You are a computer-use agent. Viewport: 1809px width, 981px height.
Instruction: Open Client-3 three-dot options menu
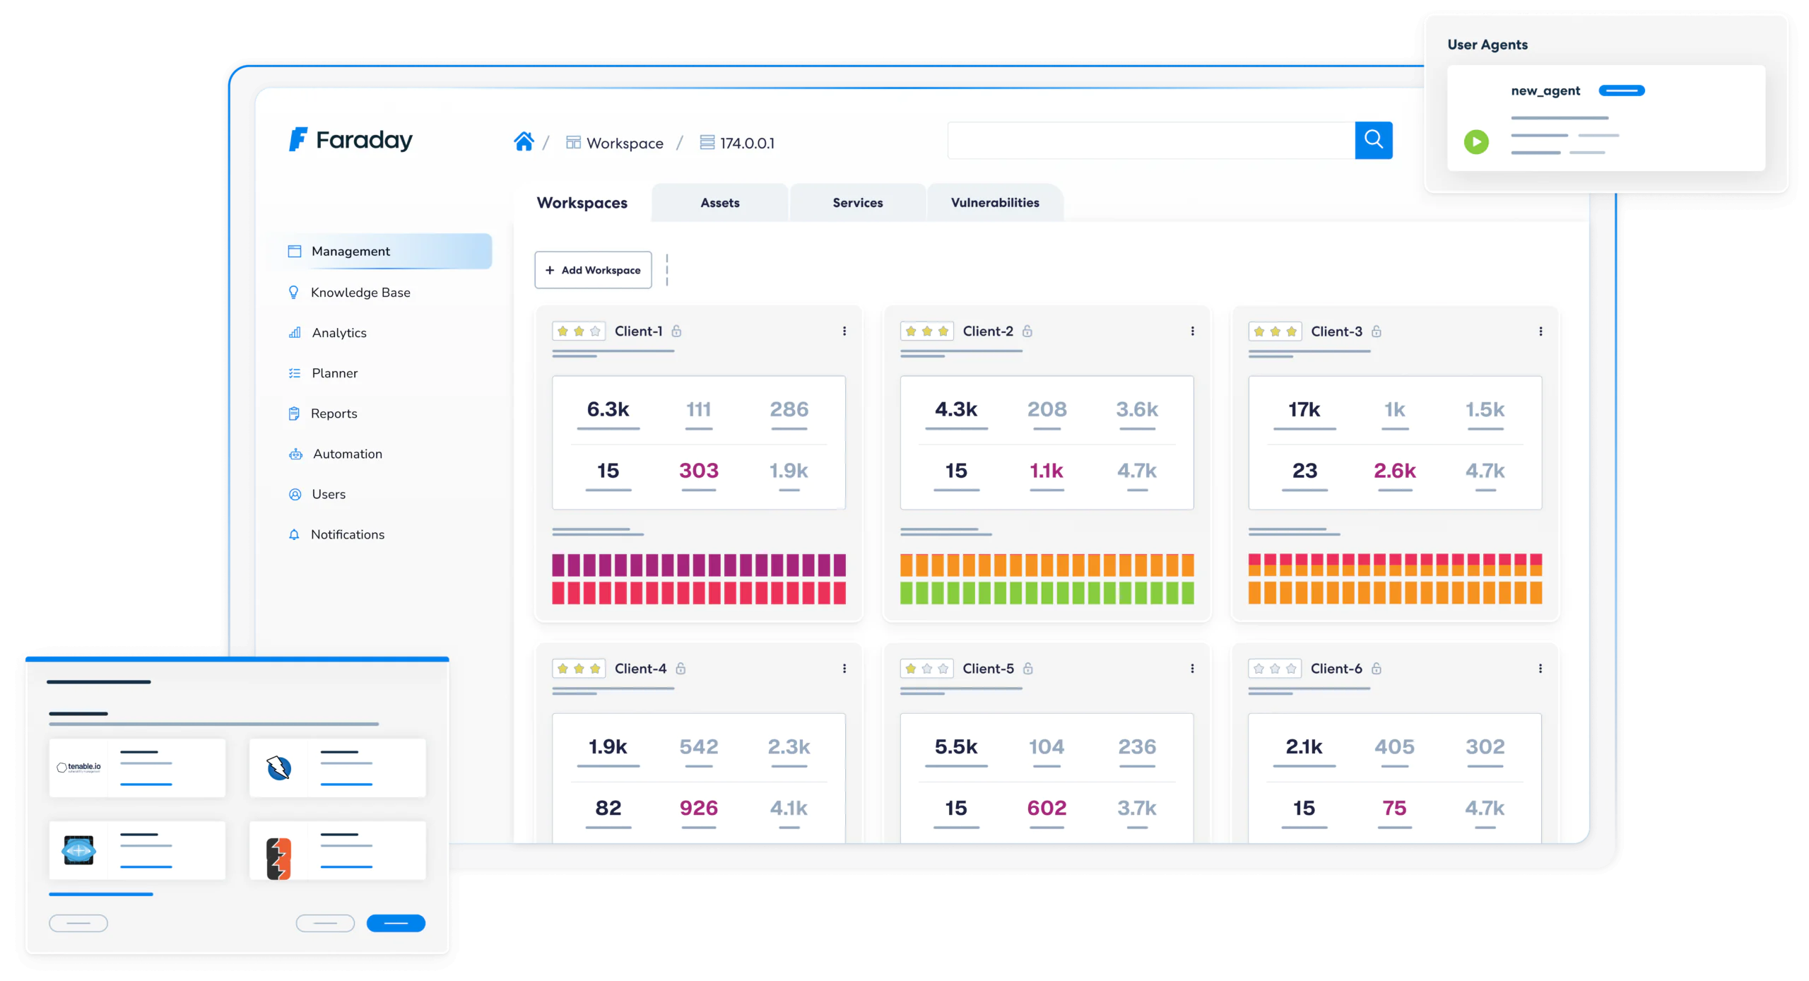(x=1540, y=331)
